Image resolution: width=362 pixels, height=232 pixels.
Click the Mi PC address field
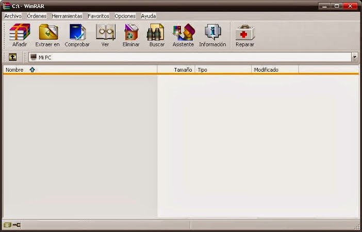tap(190, 57)
